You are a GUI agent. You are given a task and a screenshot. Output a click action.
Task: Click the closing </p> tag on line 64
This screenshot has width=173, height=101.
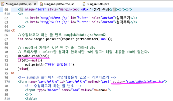click(x=22, y=26)
